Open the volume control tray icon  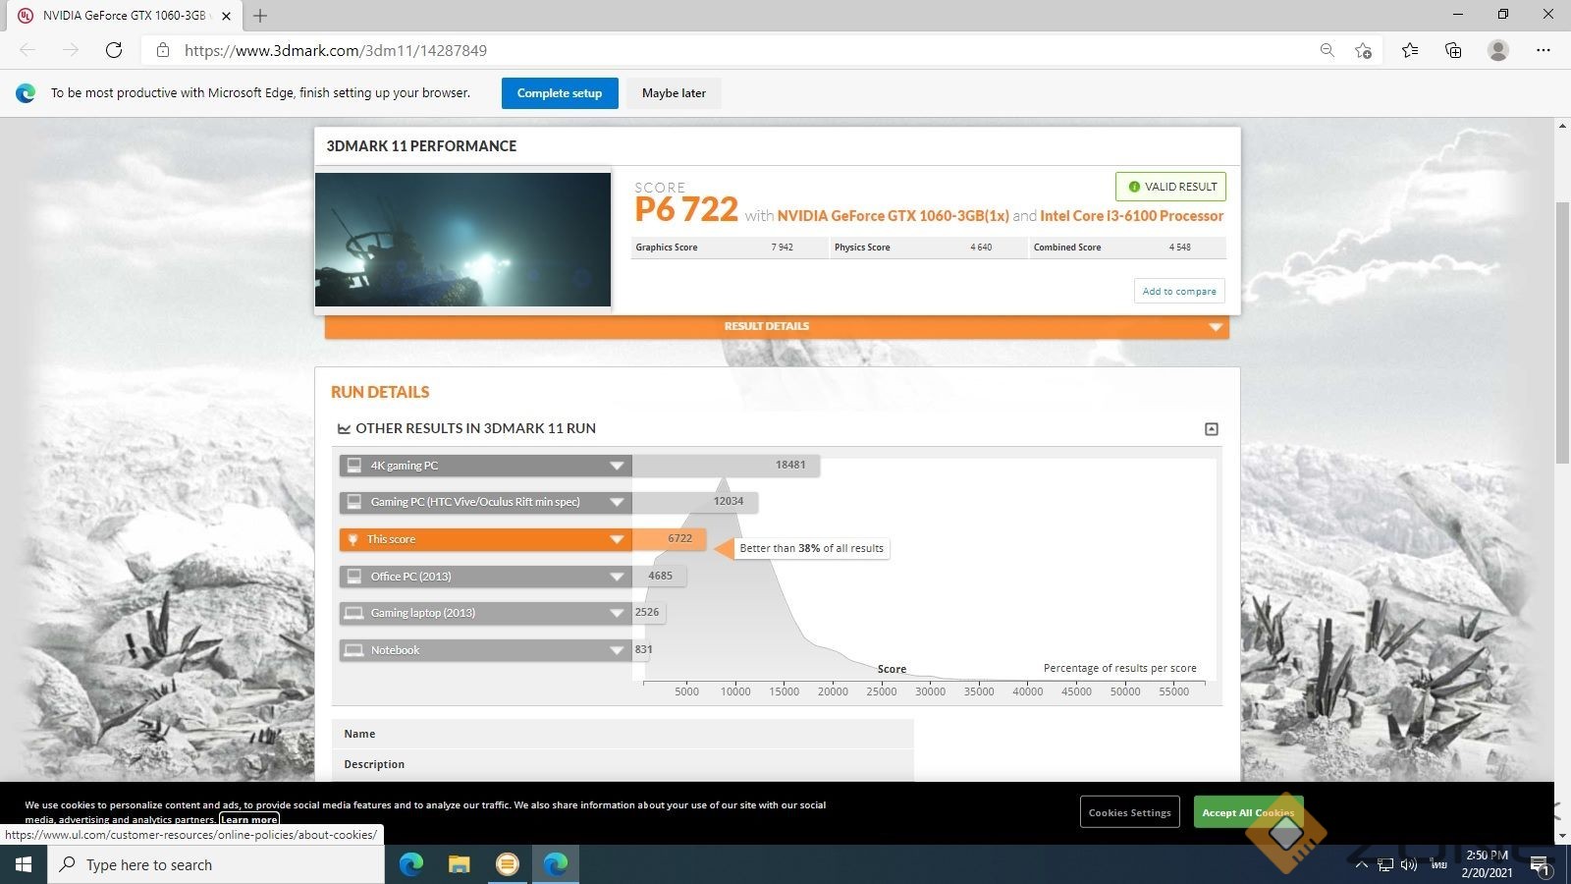pyautogui.click(x=1409, y=865)
